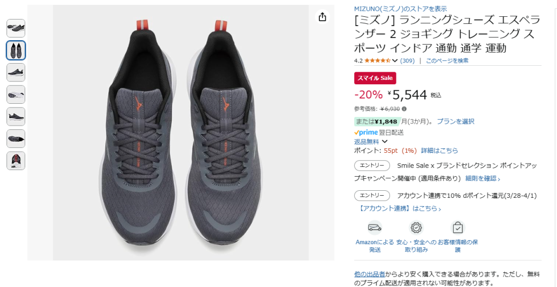The height and width of the screenshot is (287, 557).
Task: Click 詳細はこちら next to points
Action: 440,151
